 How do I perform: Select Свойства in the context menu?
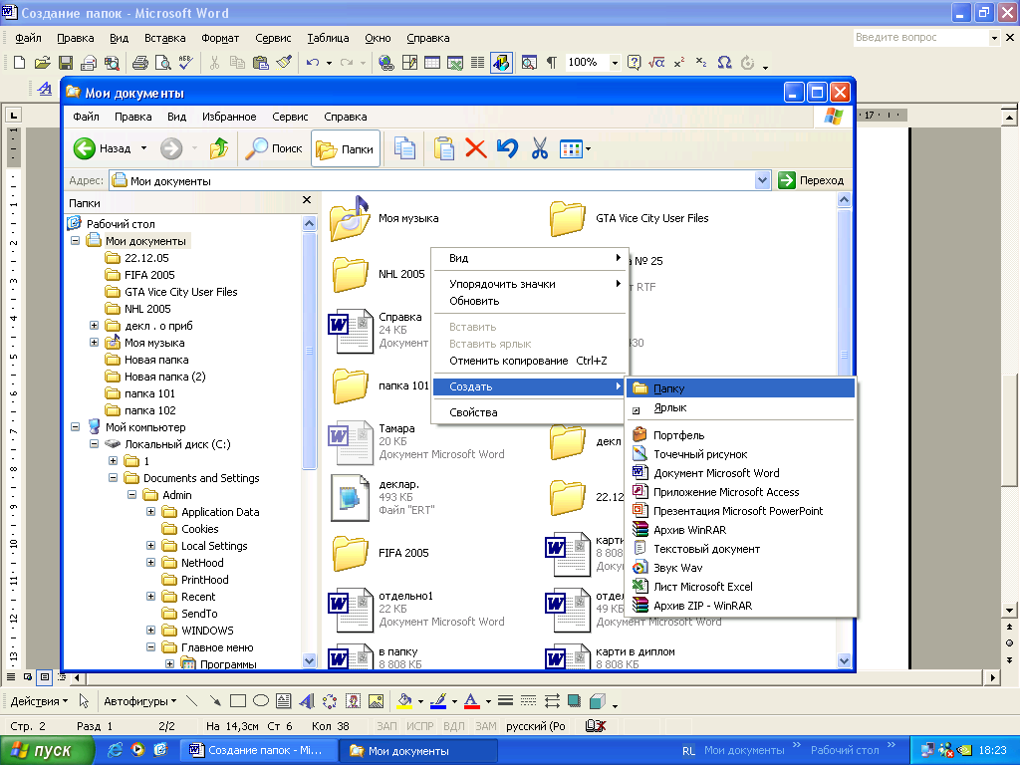tap(528, 412)
